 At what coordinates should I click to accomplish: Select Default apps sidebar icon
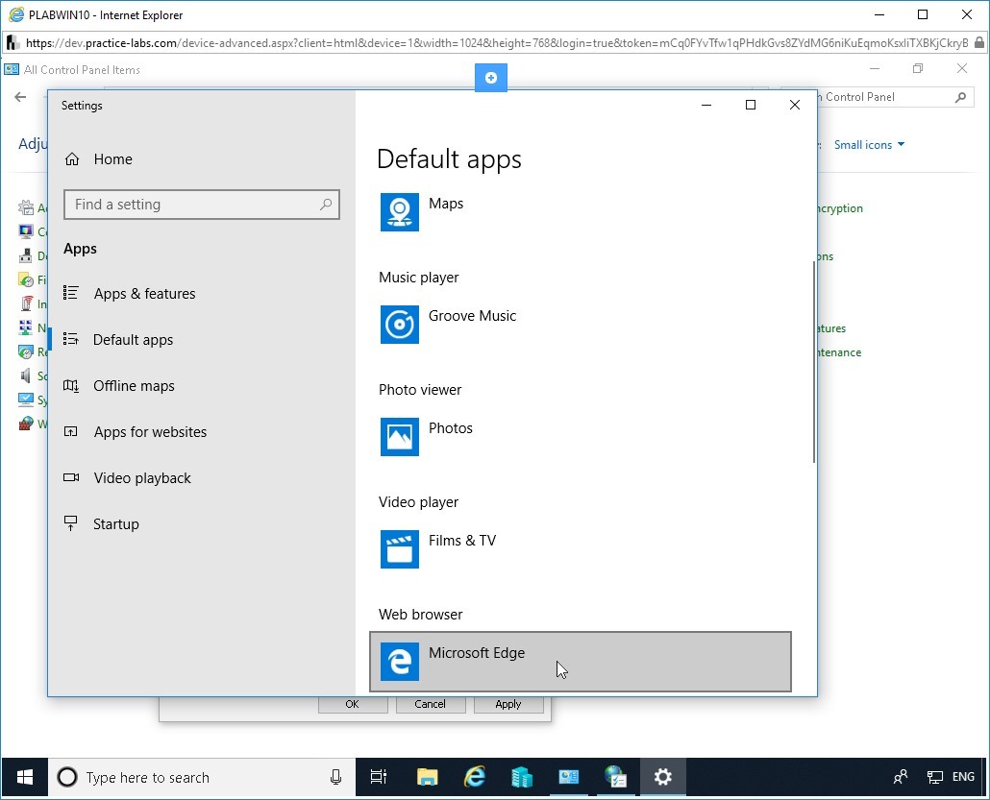(71, 339)
